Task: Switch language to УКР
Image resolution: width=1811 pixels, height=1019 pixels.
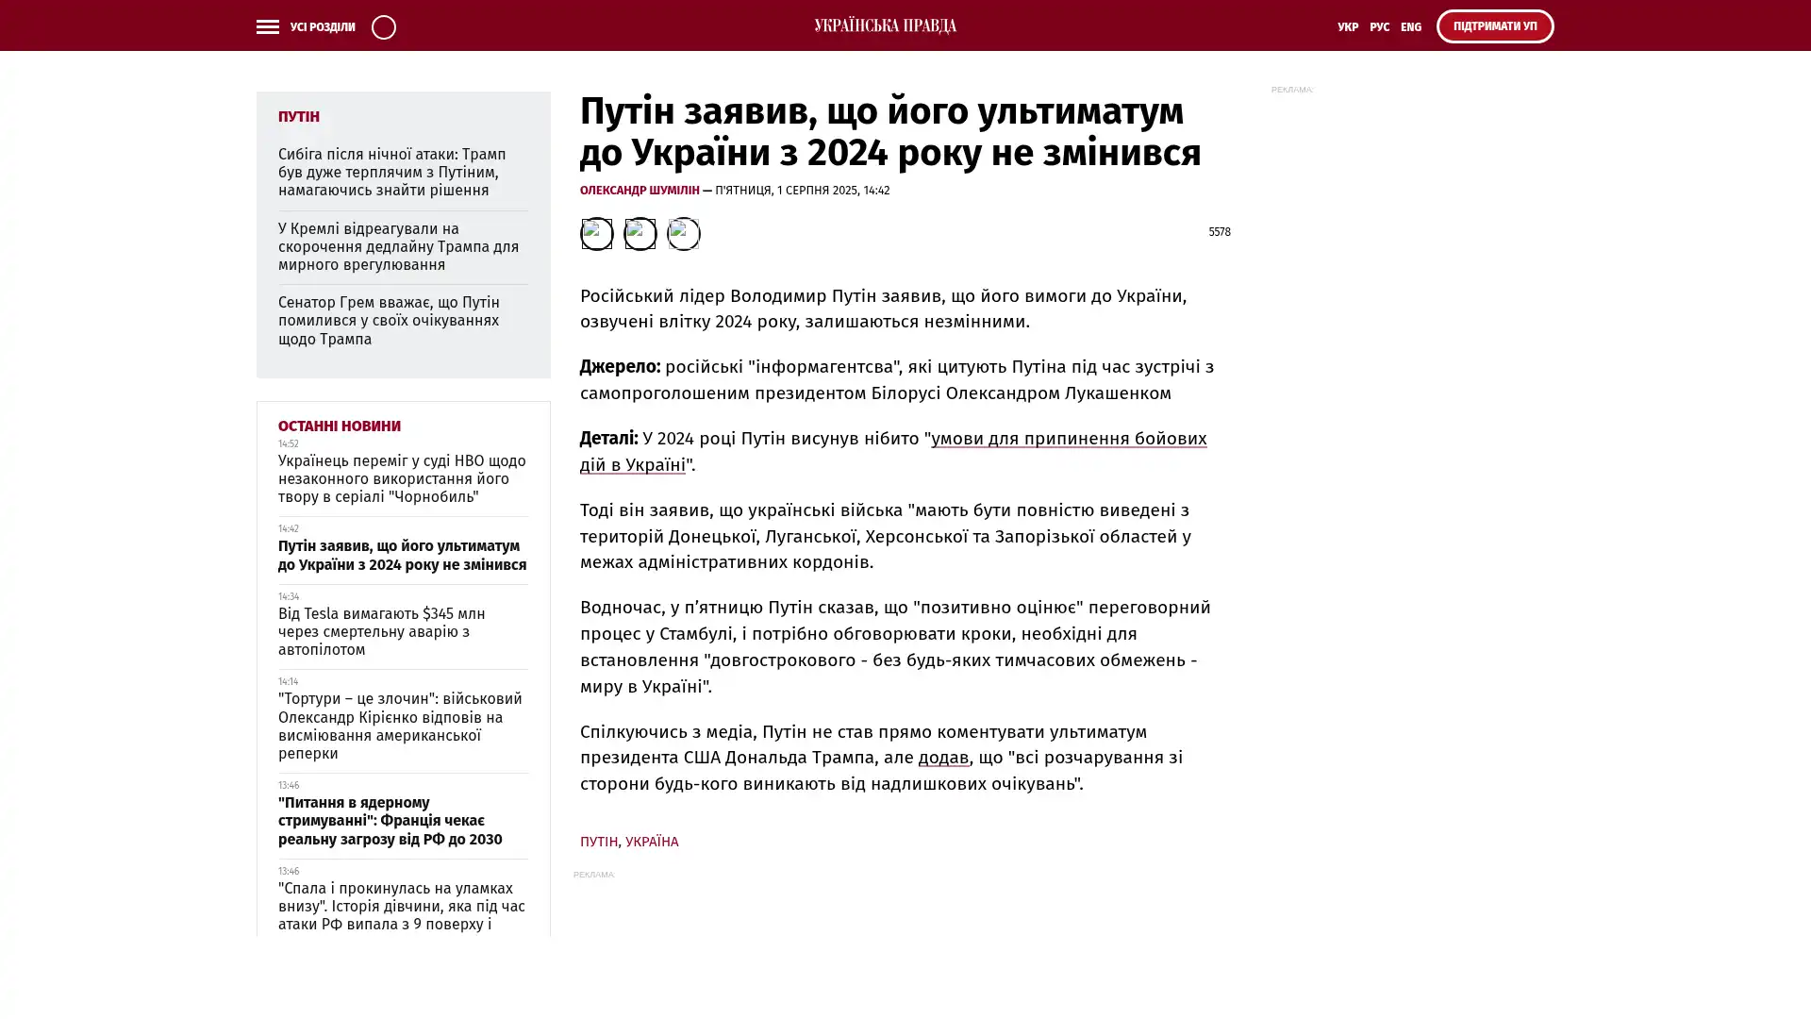Action: (x=1347, y=26)
